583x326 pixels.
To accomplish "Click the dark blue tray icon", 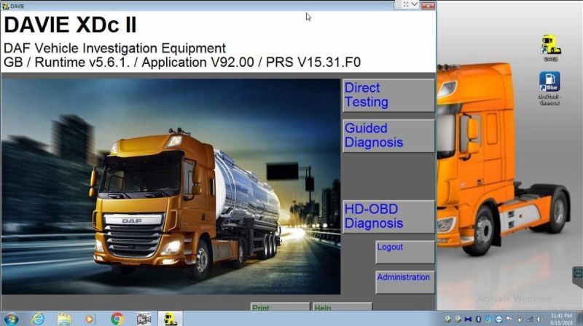I will pyautogui.click(x=468, y=319).
